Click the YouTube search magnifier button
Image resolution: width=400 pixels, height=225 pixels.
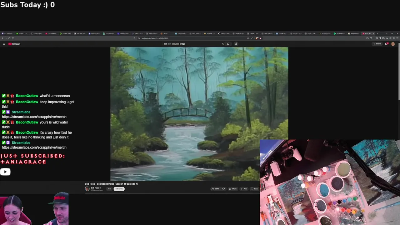point(228,44)
